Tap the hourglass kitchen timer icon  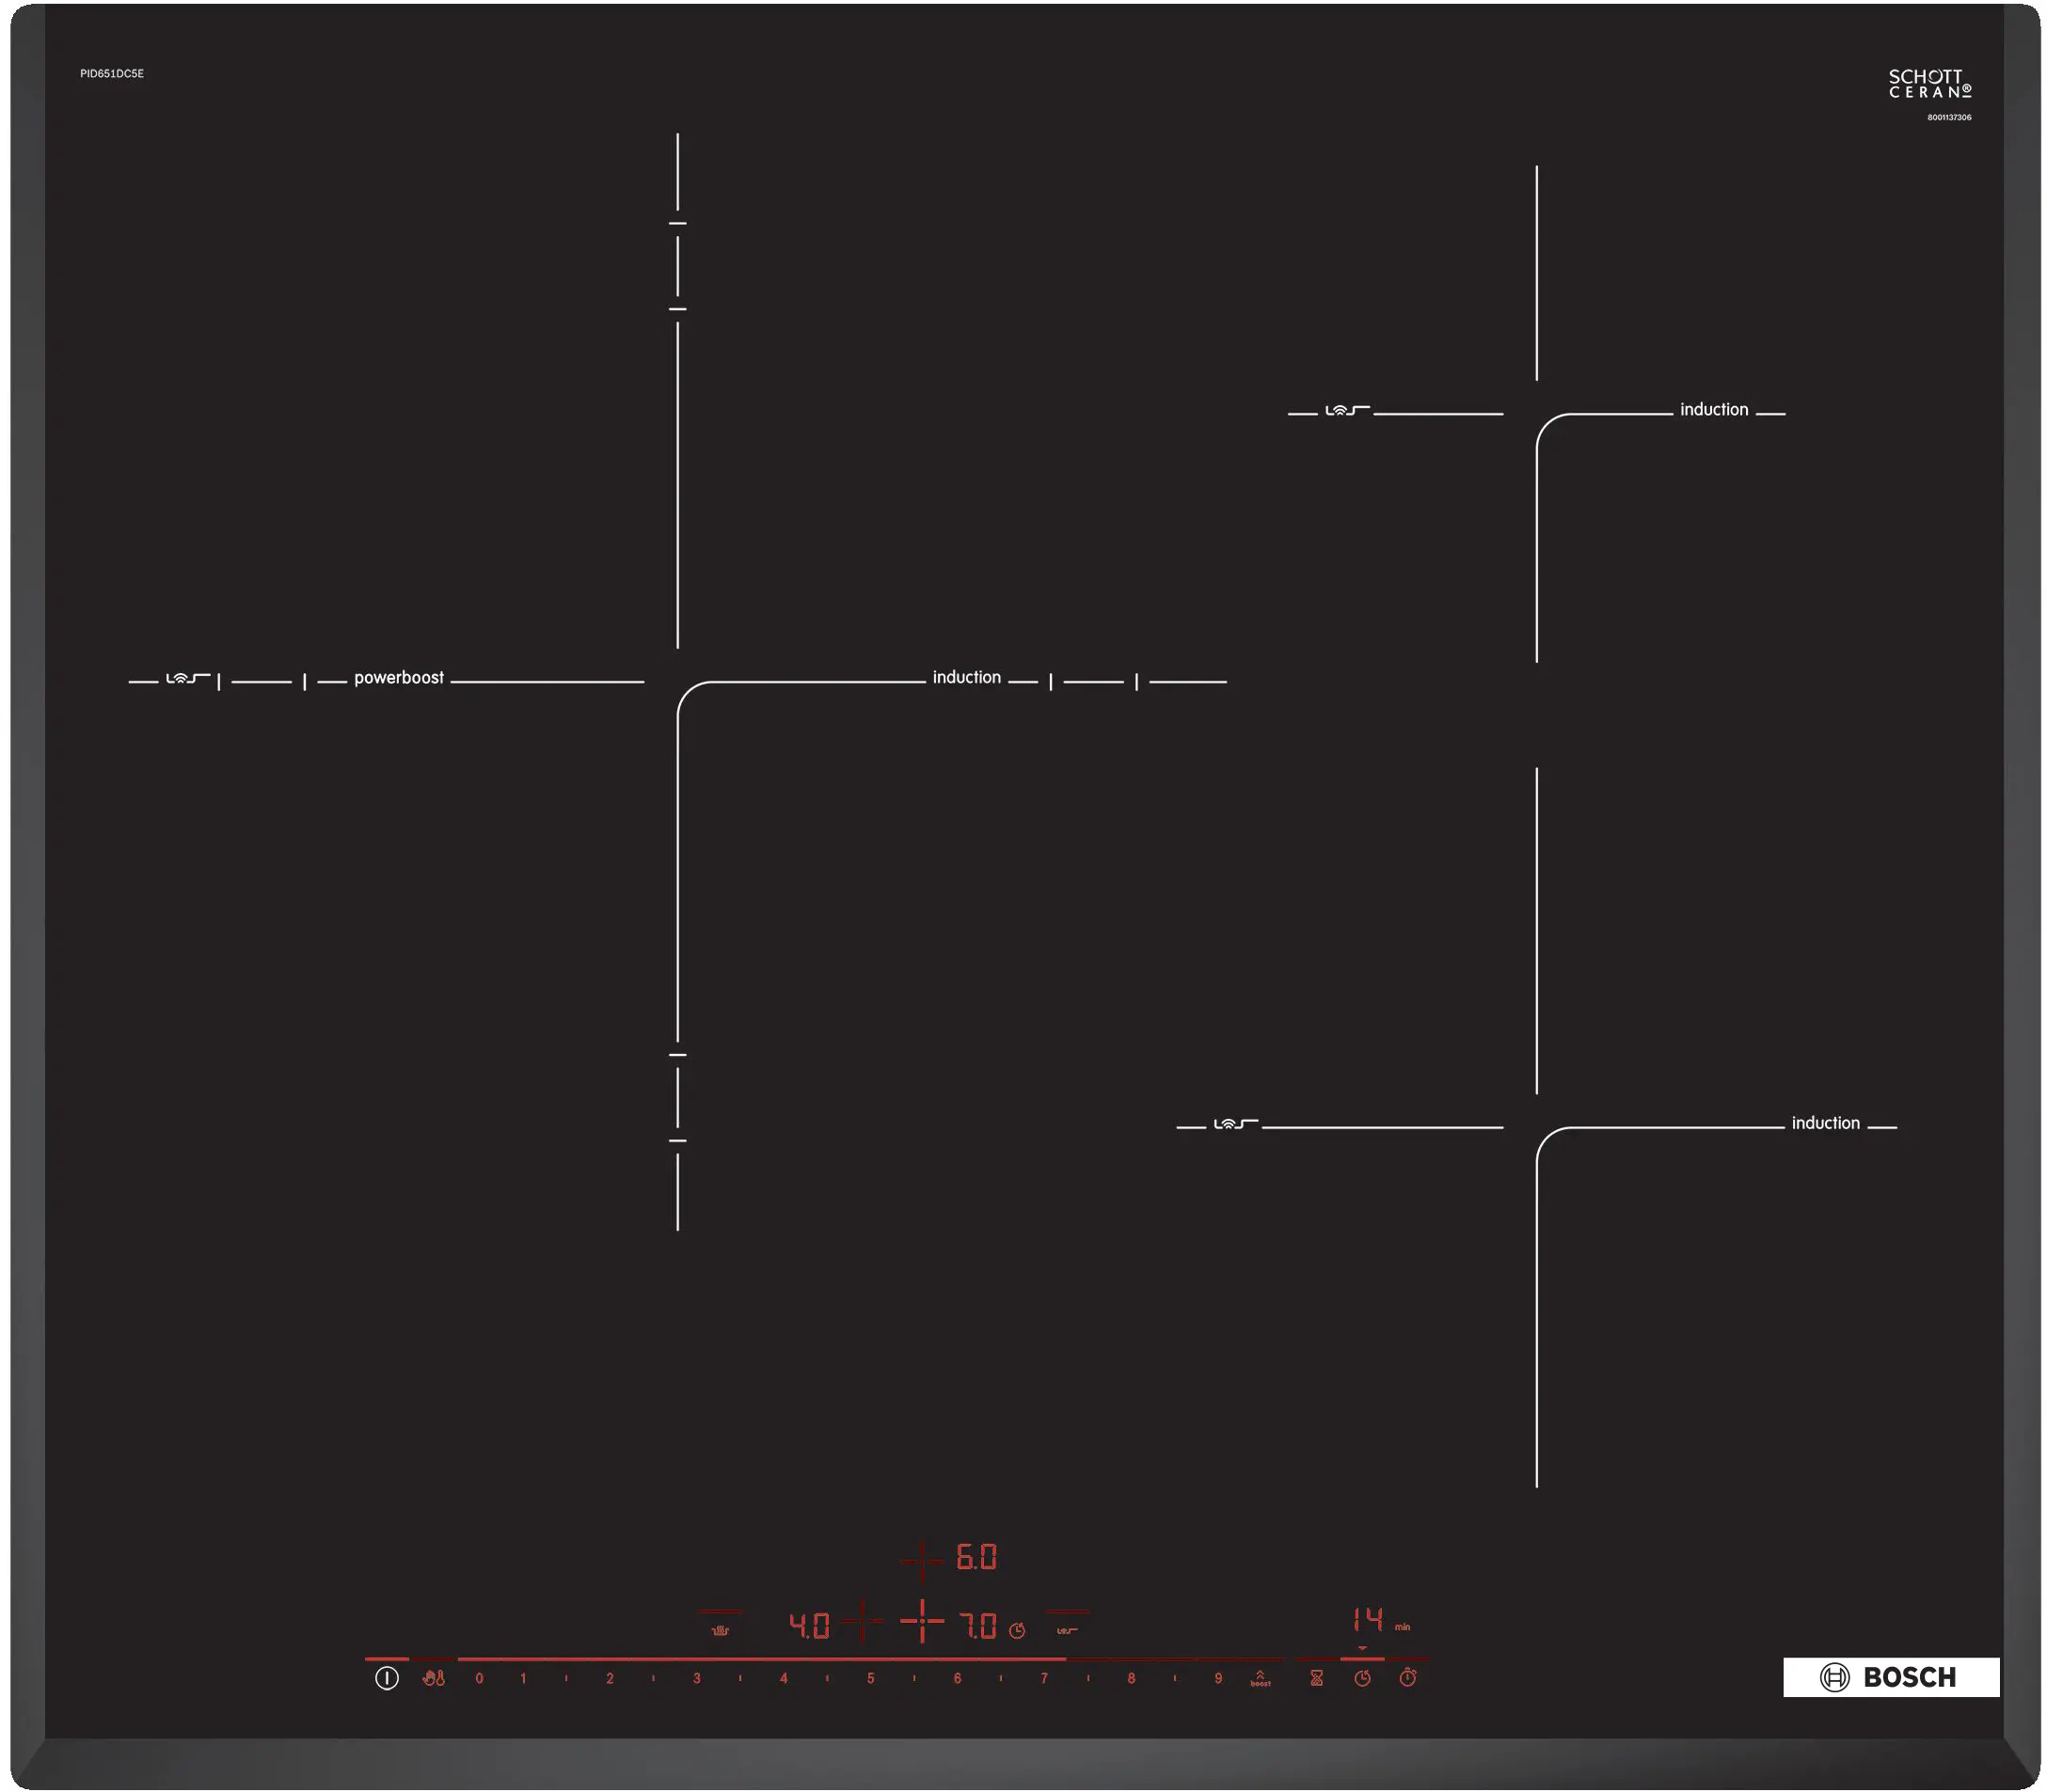1316,1678
